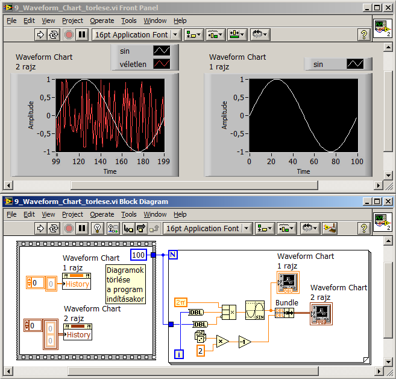Select the Random Number dice node
Image resolution: width=396 pixels, height=379 pixels.
click(201, 336)
